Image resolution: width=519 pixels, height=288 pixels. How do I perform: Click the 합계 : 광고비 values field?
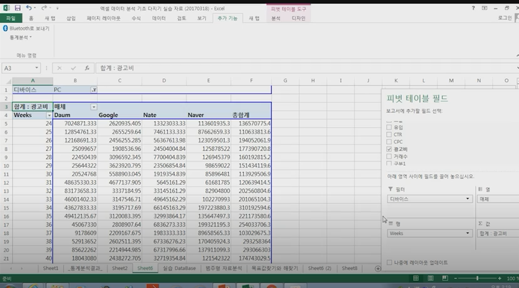pyautogui.click(x=498, y=233)
